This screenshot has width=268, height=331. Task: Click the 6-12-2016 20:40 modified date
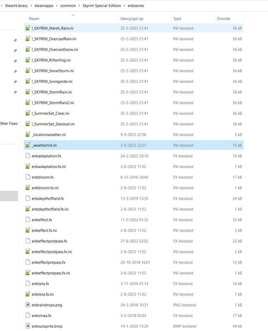134,177
